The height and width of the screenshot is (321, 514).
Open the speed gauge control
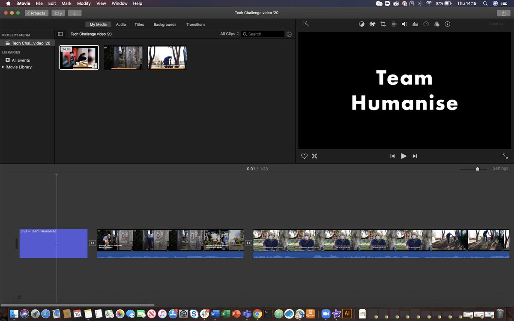(x=426, y=24)
